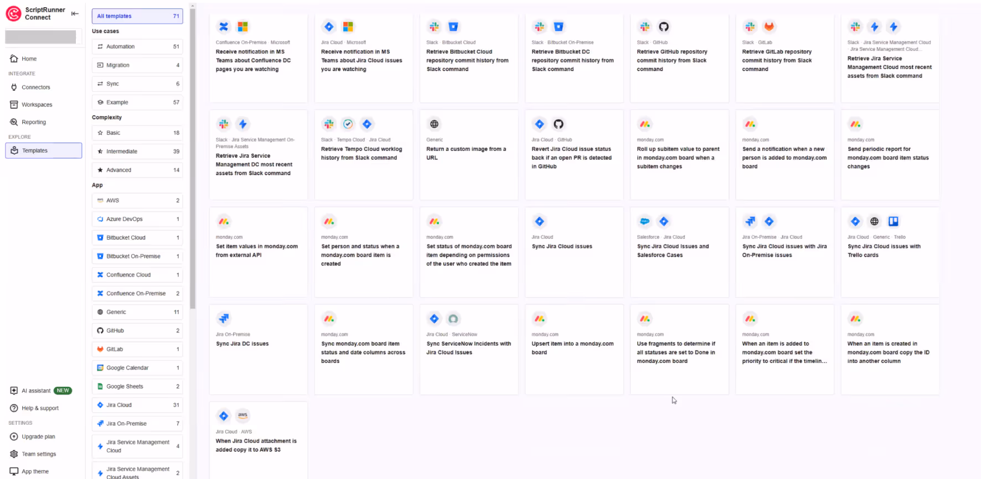
Task: Filter templates by Confluence Cloud
Action: [137, 275]
